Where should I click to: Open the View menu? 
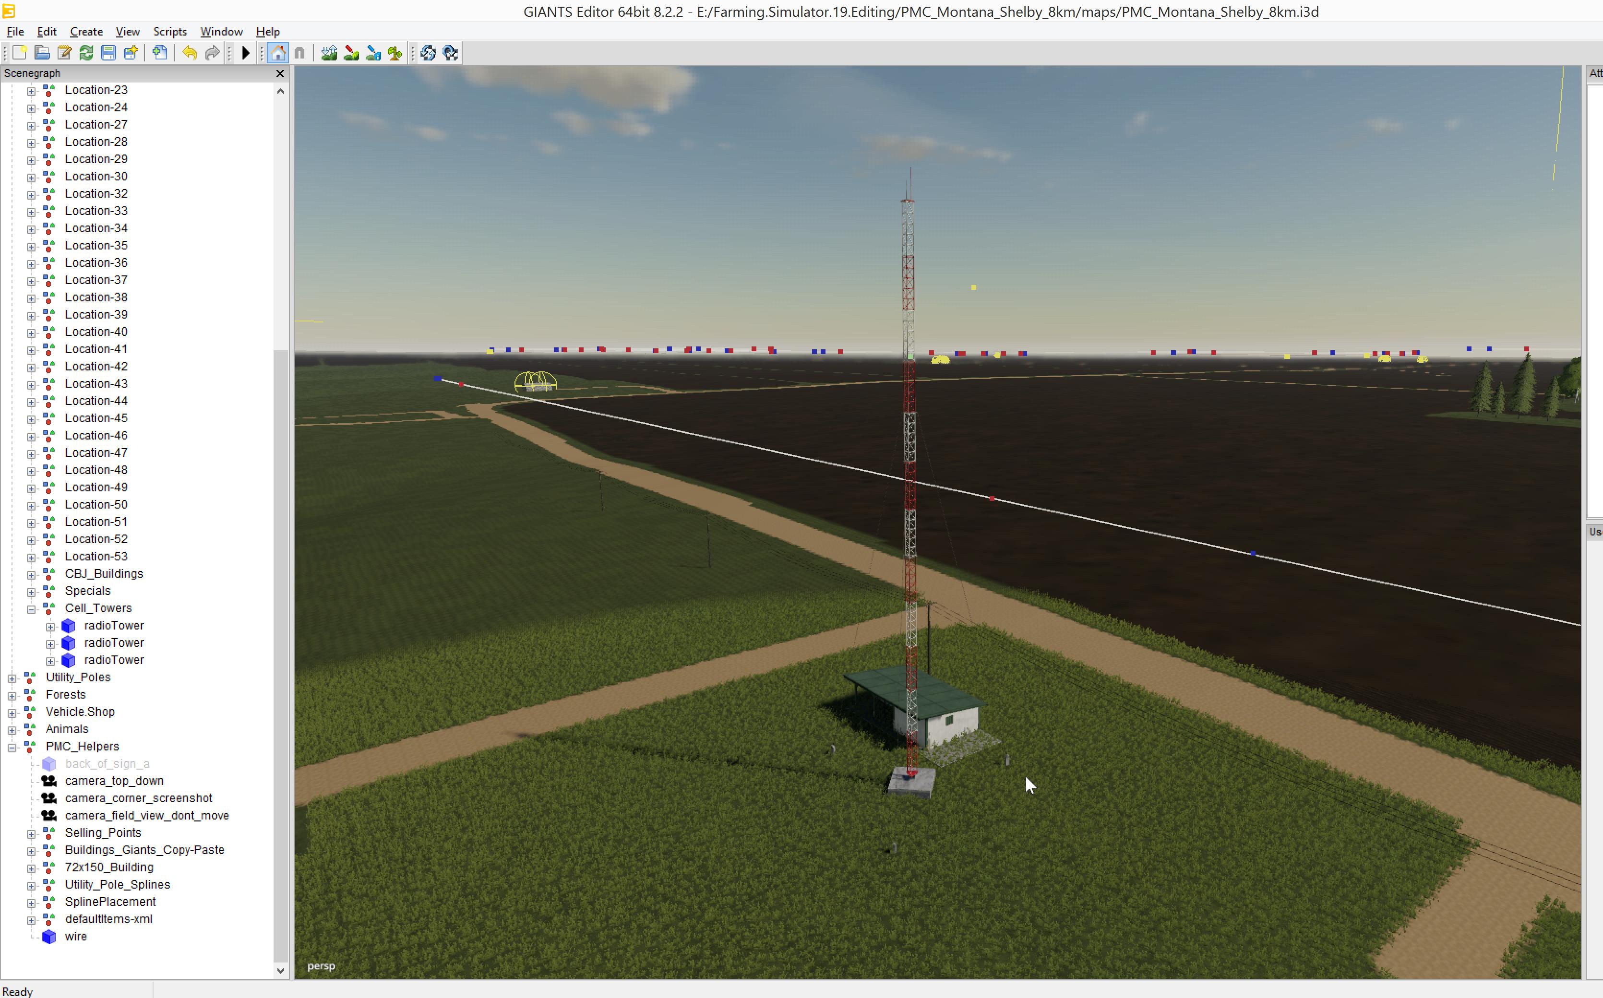click(x=127, y=31)
